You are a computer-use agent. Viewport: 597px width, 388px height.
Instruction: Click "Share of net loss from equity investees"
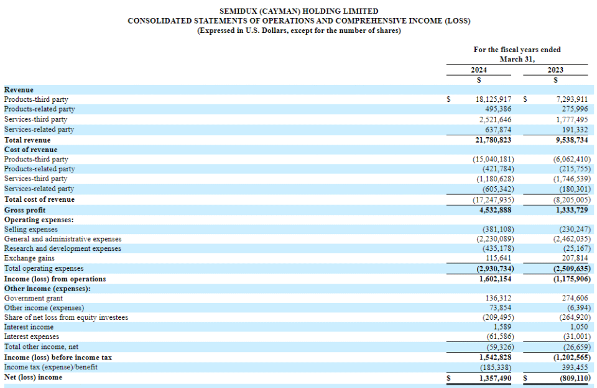[67, 317]
